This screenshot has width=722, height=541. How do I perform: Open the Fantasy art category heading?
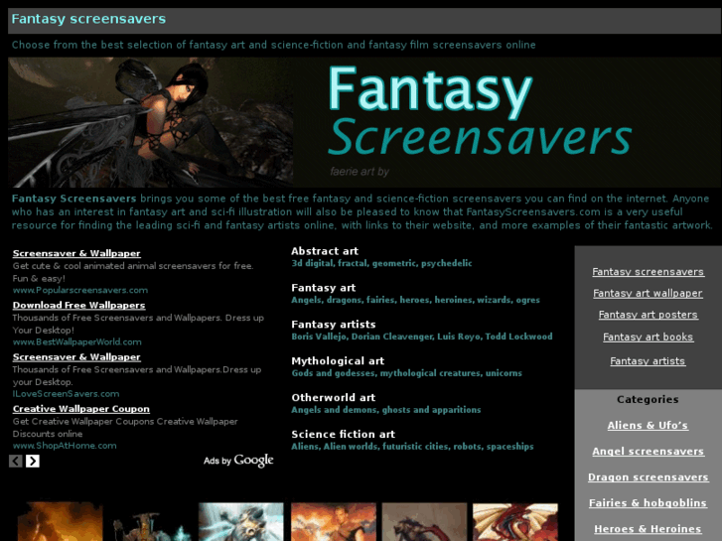[323, 288]
